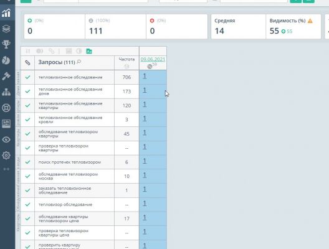The image size is (329, 249).
Task: Click frequency value 120
Action: tap(126, 105)
